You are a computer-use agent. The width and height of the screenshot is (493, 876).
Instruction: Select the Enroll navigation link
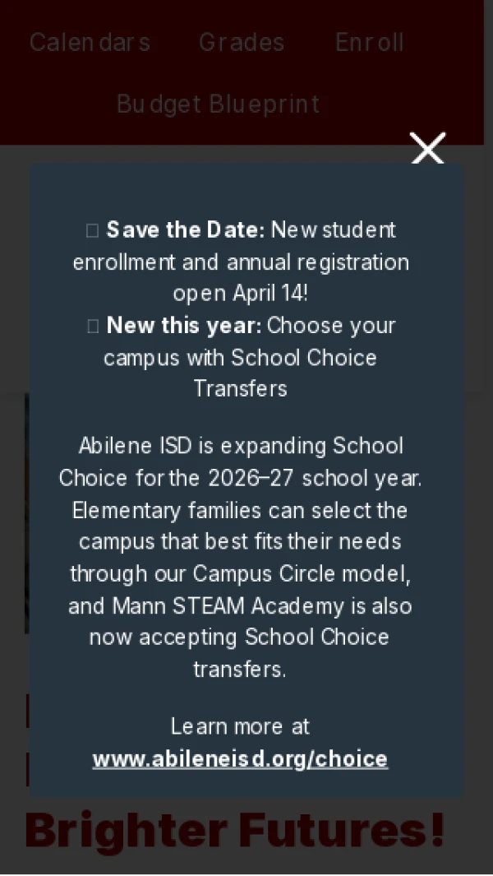[x=370, y=42]
